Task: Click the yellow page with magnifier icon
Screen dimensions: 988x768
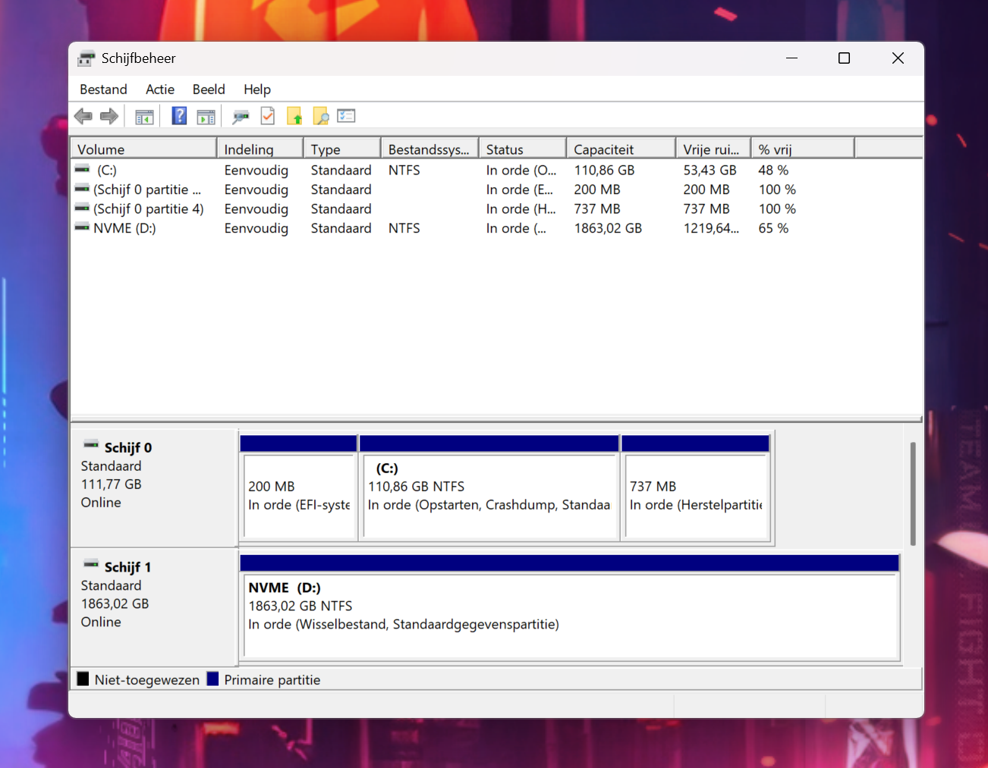Action: click(321, 116)
